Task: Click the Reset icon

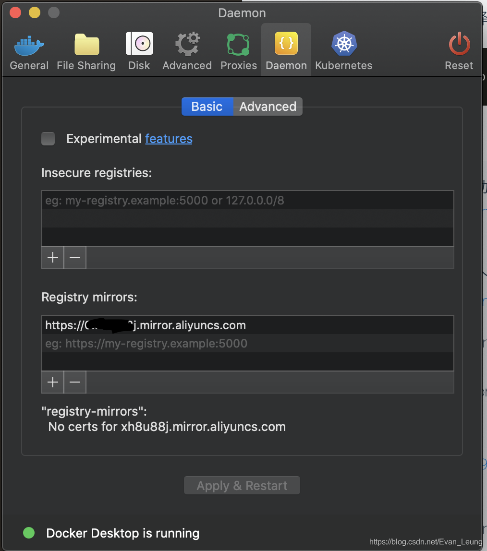Action: pyautogui.click(x=459, y=48)
